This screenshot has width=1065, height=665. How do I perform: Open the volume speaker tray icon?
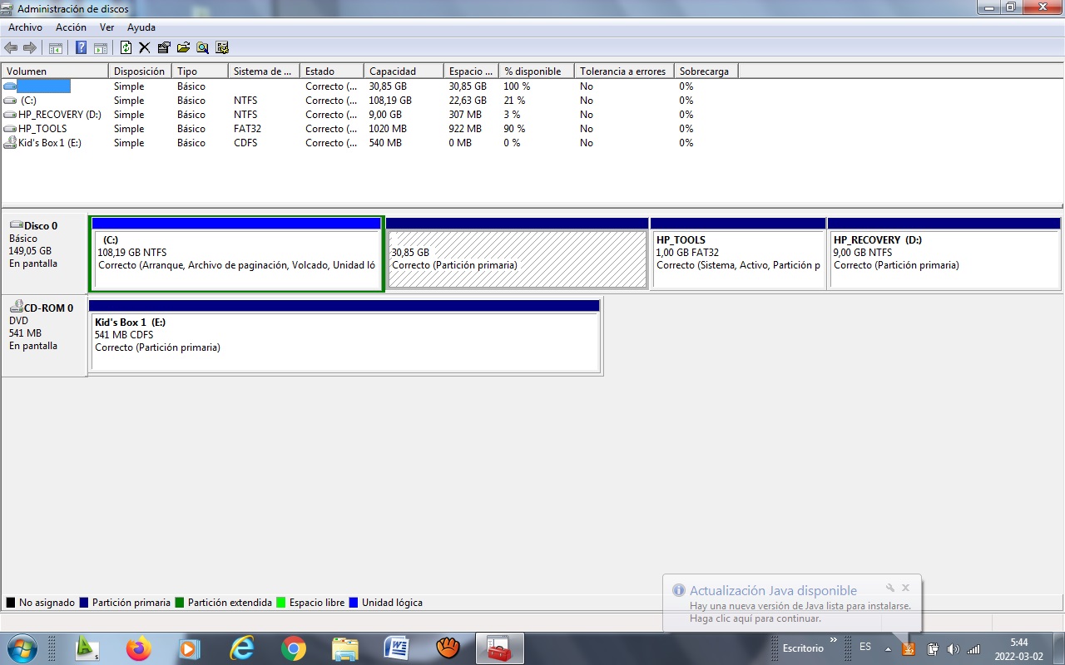pos(953,648)
